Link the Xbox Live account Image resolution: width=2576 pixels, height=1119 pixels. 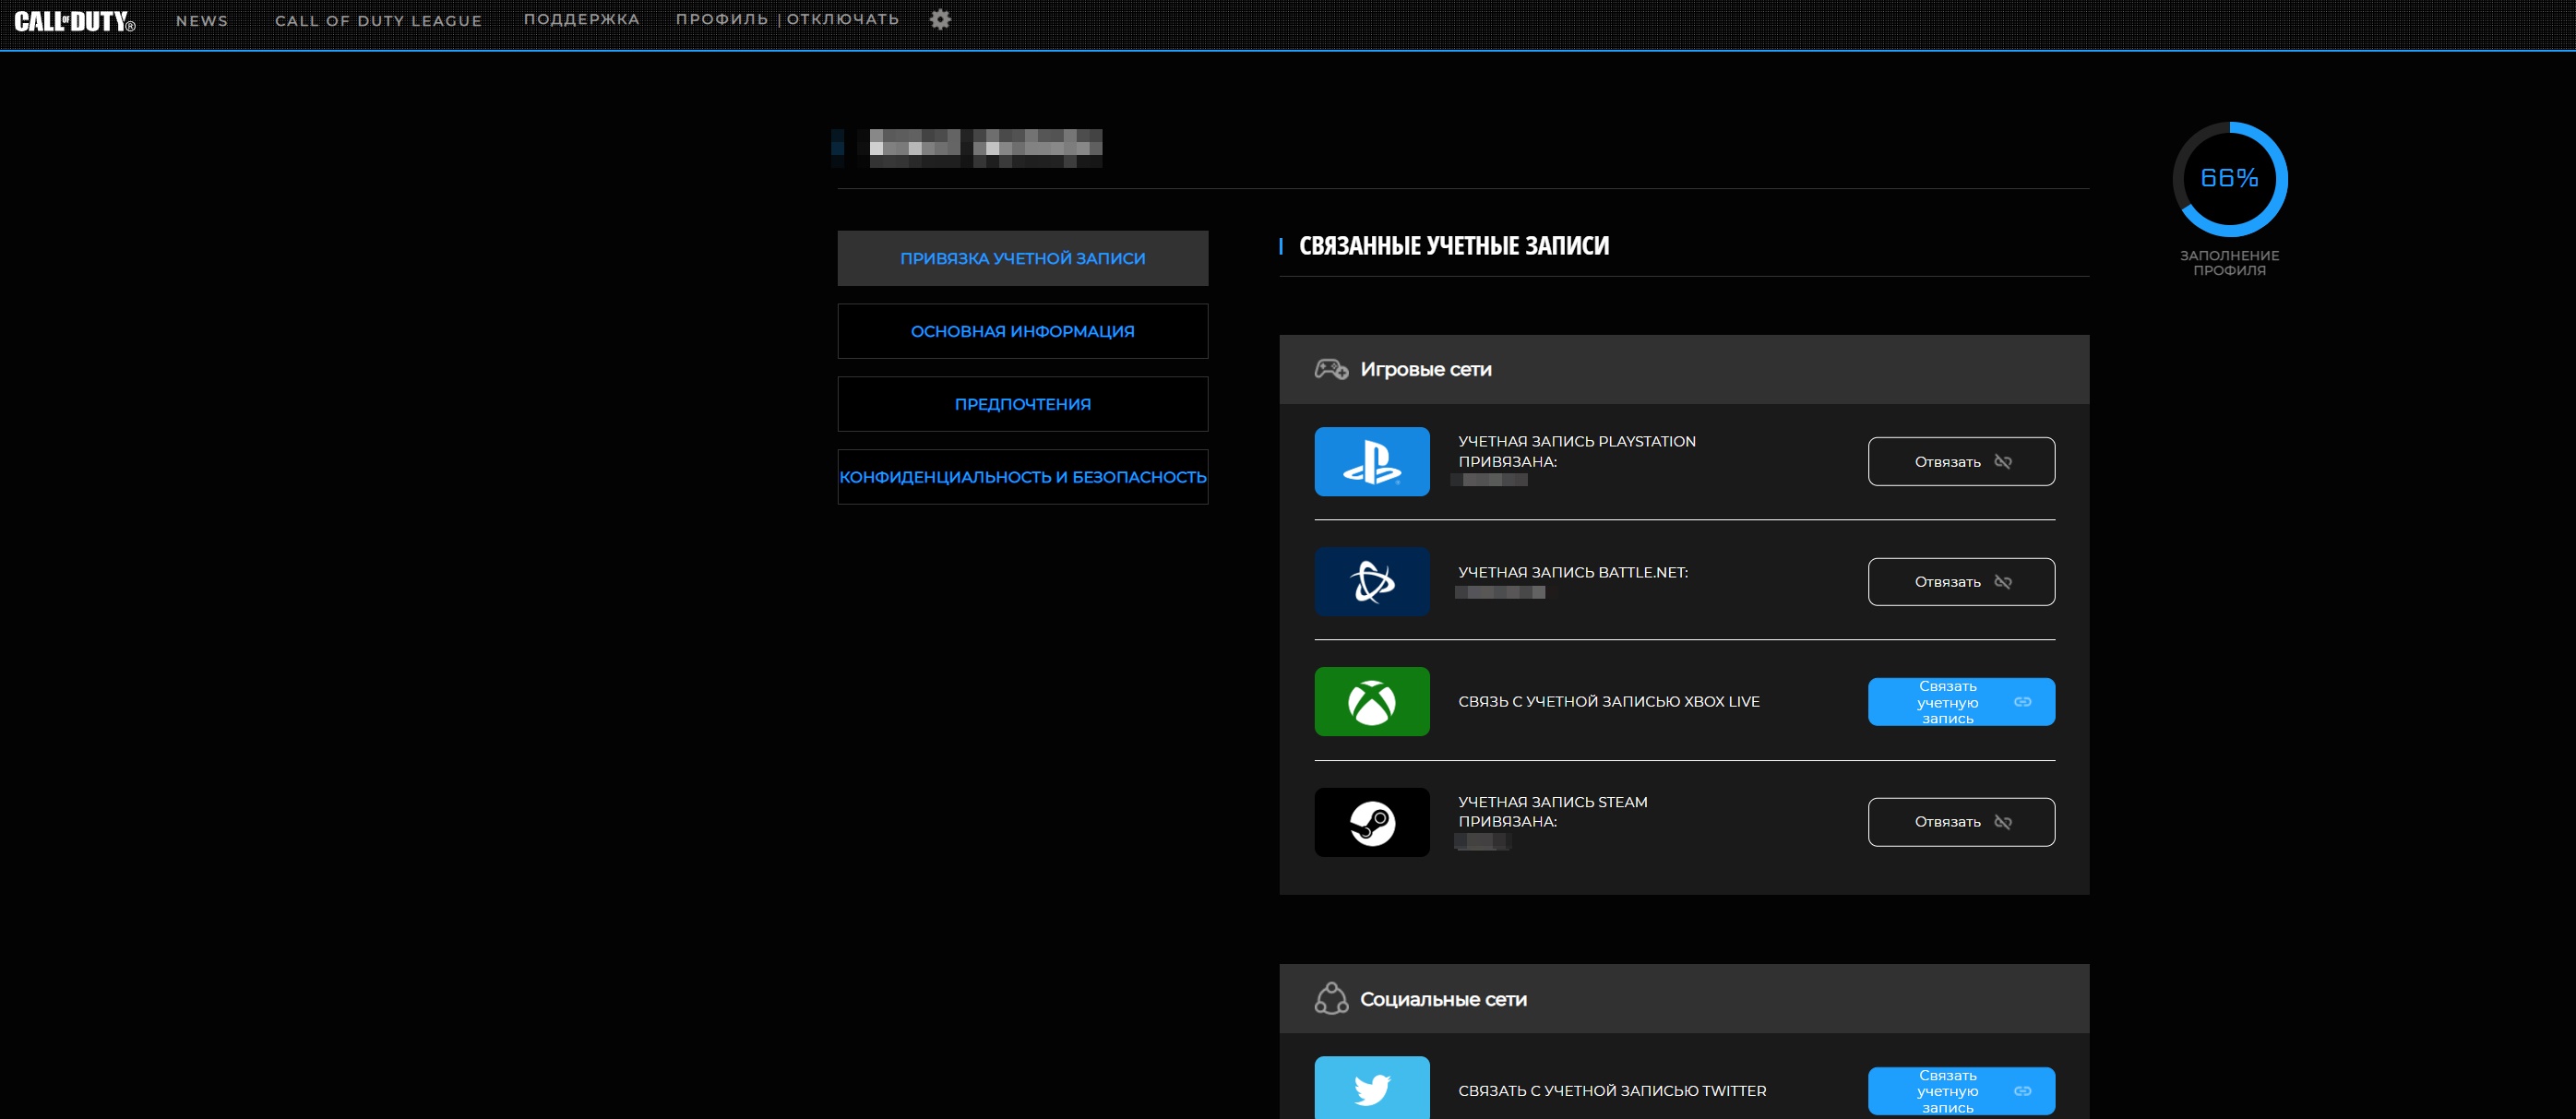point(1961,702)
